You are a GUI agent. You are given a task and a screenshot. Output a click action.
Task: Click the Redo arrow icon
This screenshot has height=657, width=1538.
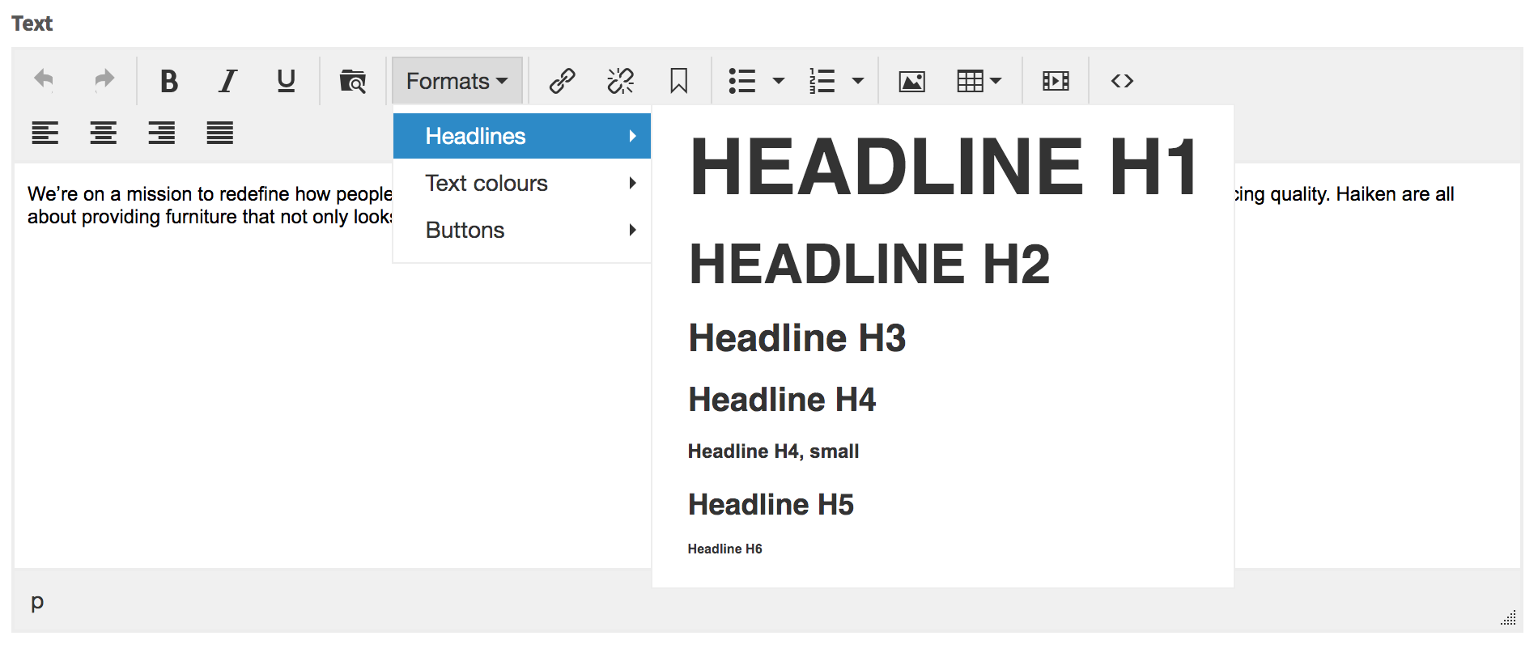tap(104, 81)
